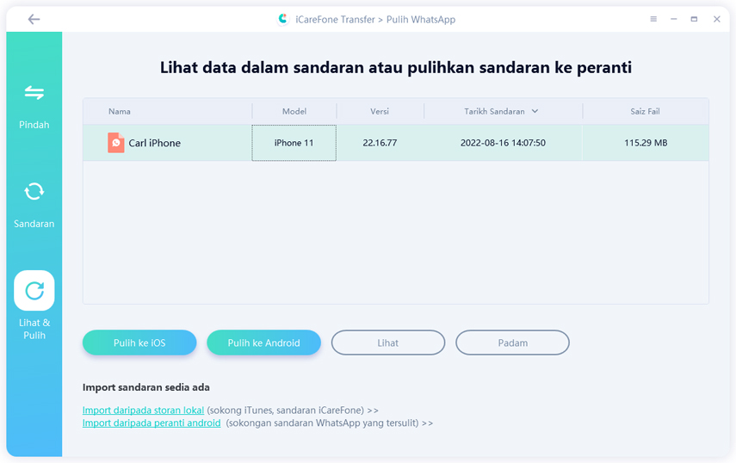
Task: Click the Model column header
Action: [x=294, y=111]
